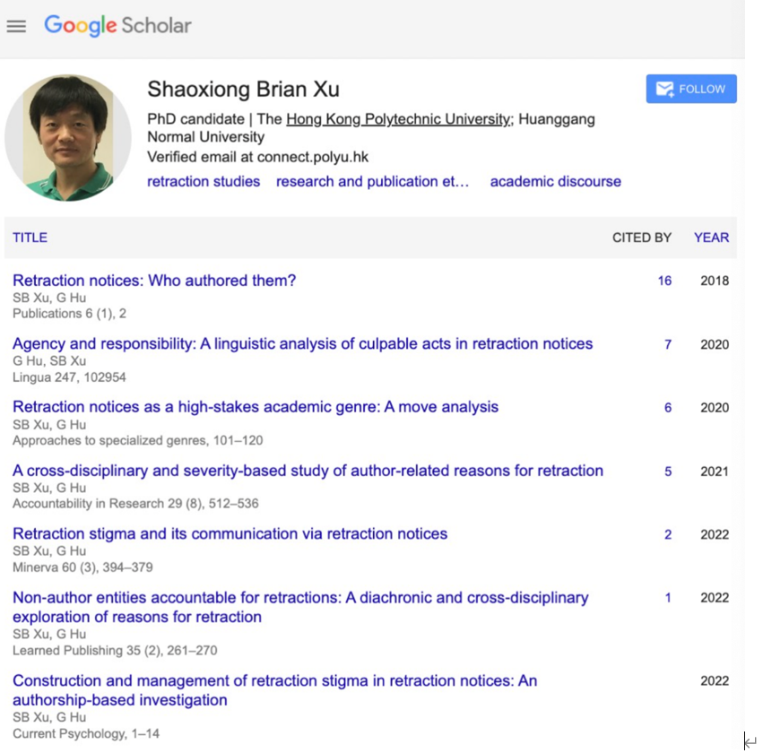The image size is (763, 753).
Task: View the profile photo thumbnail
Action: (68, 137)
